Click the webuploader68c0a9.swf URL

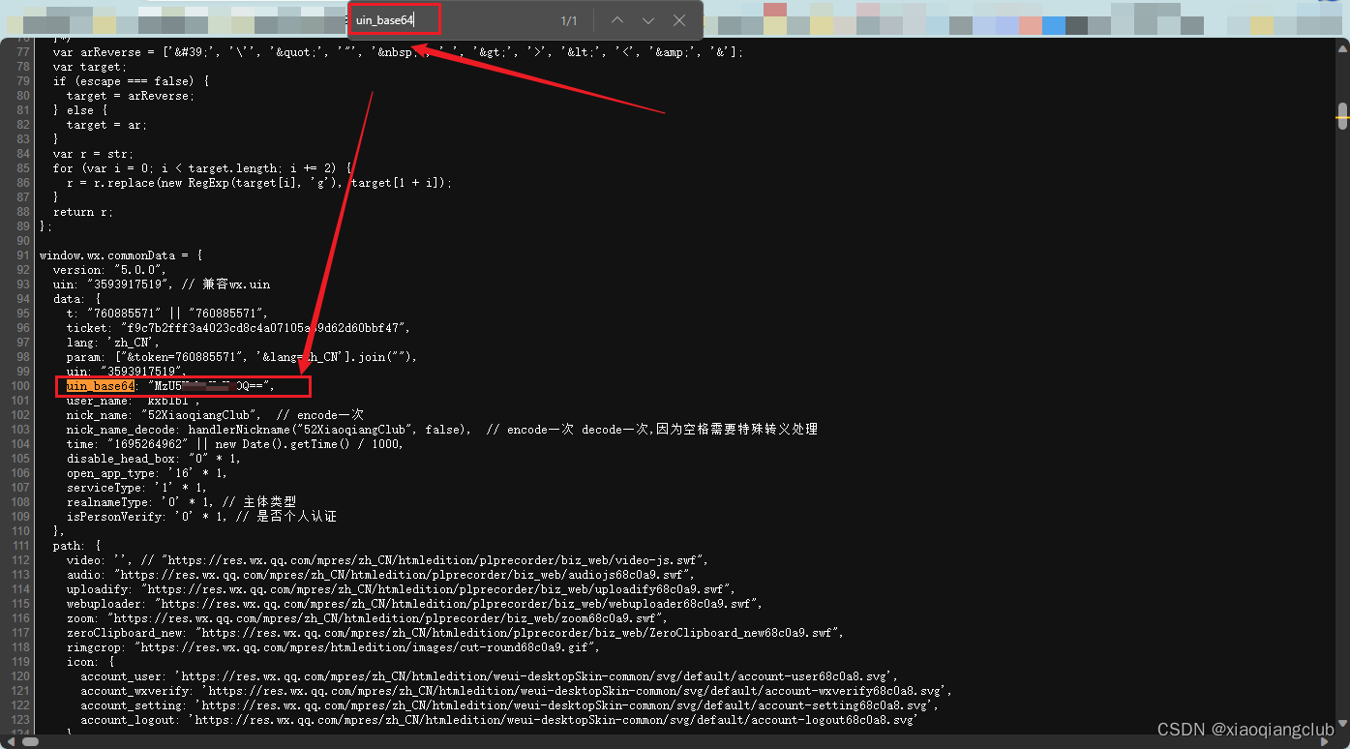click(x=459, y=604)
